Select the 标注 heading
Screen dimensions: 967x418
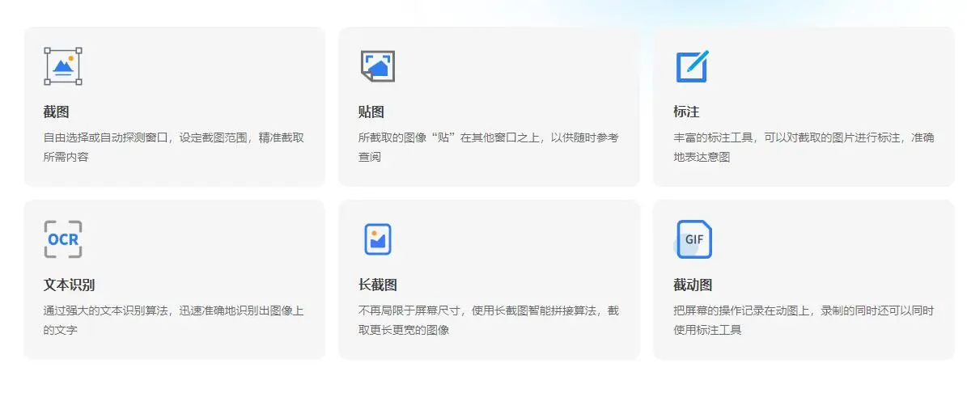click(686, 112)
